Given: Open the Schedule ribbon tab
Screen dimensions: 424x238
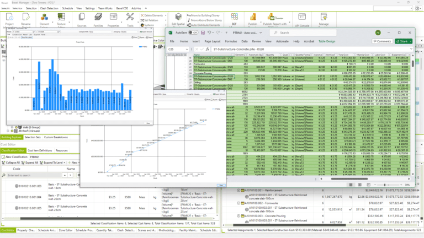Looking at the screenshot, I should [x=67, y=8].
